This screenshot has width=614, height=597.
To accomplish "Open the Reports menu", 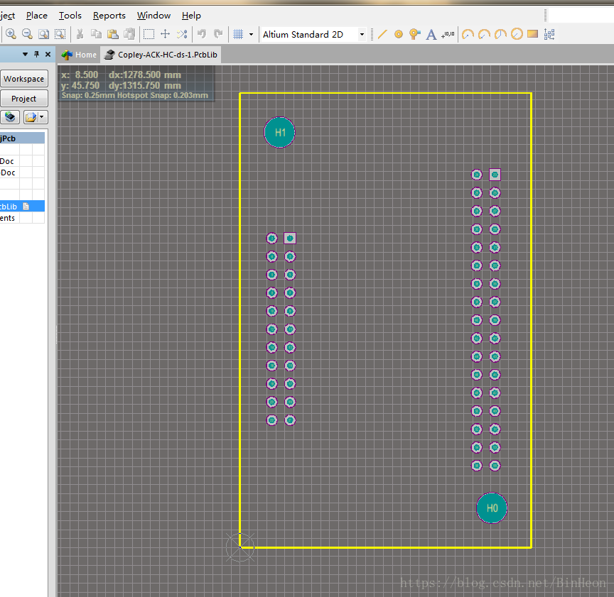I will pyautogui.click(x=109, y=15).
